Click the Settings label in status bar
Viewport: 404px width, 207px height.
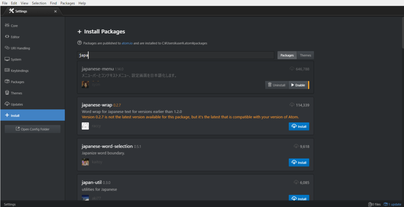coord(10,204)
